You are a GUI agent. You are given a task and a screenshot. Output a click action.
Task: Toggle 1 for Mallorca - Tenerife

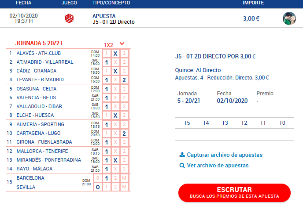click(x=107, y=152)
